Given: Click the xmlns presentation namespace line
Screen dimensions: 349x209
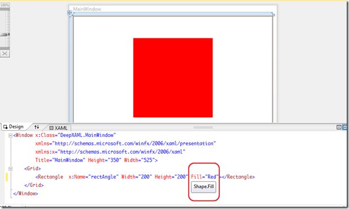Looking at the screenshot, I should (126, 144).
